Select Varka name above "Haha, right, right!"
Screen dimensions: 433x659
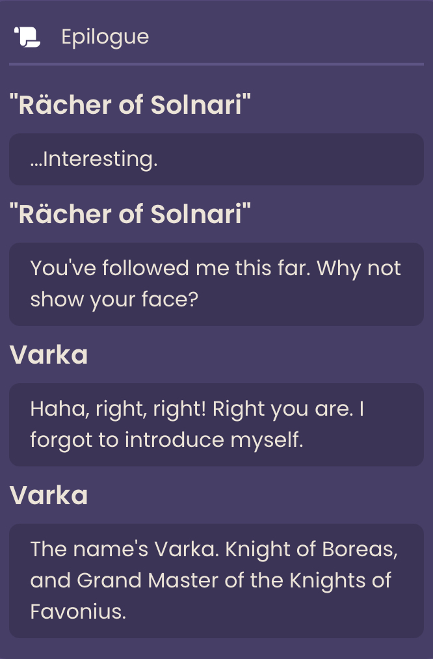(x=49, y=355)
